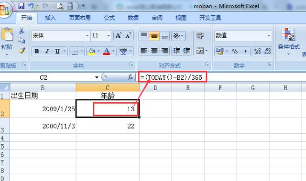
Task: Customize quick access toolbar dropdown
Action: 83,6
